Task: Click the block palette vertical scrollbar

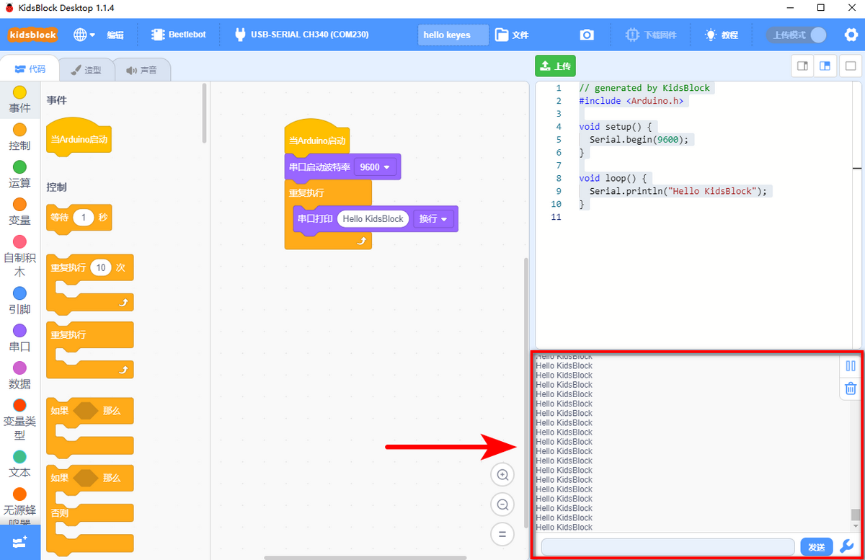Action: pos(205,113)
